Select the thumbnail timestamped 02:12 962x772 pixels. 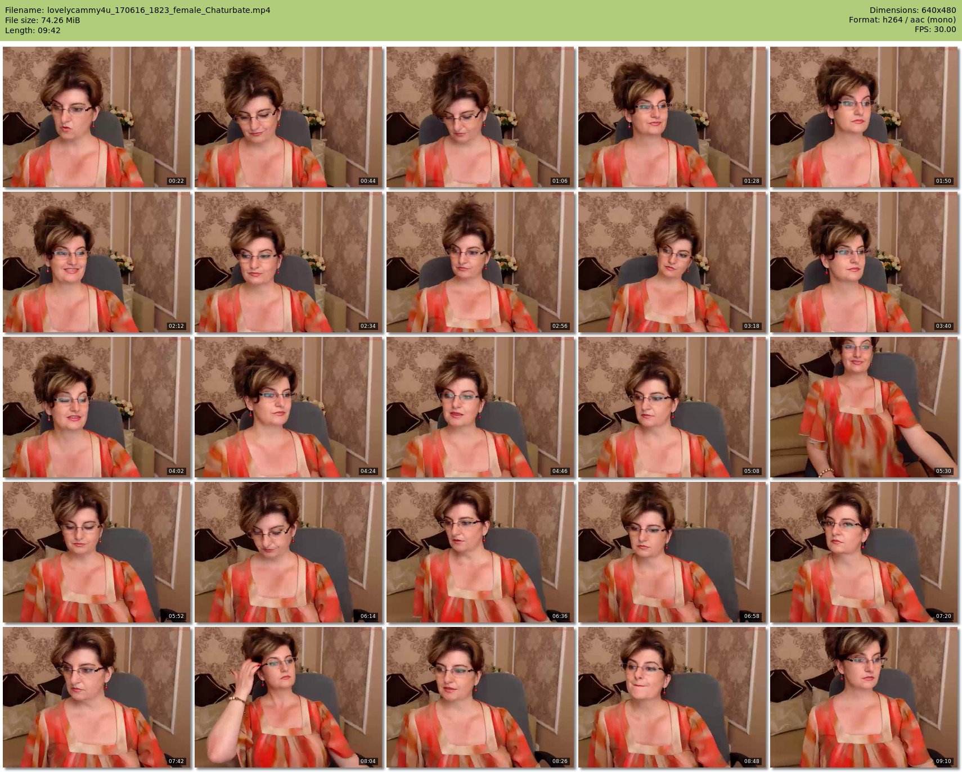97,262
